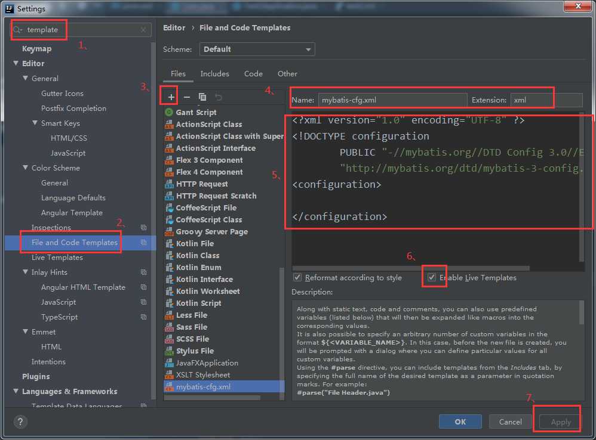The height and width of the screenshot is (440, 596).
Task: Open the Scheme Default dropdown
Action: pos(257,49)
